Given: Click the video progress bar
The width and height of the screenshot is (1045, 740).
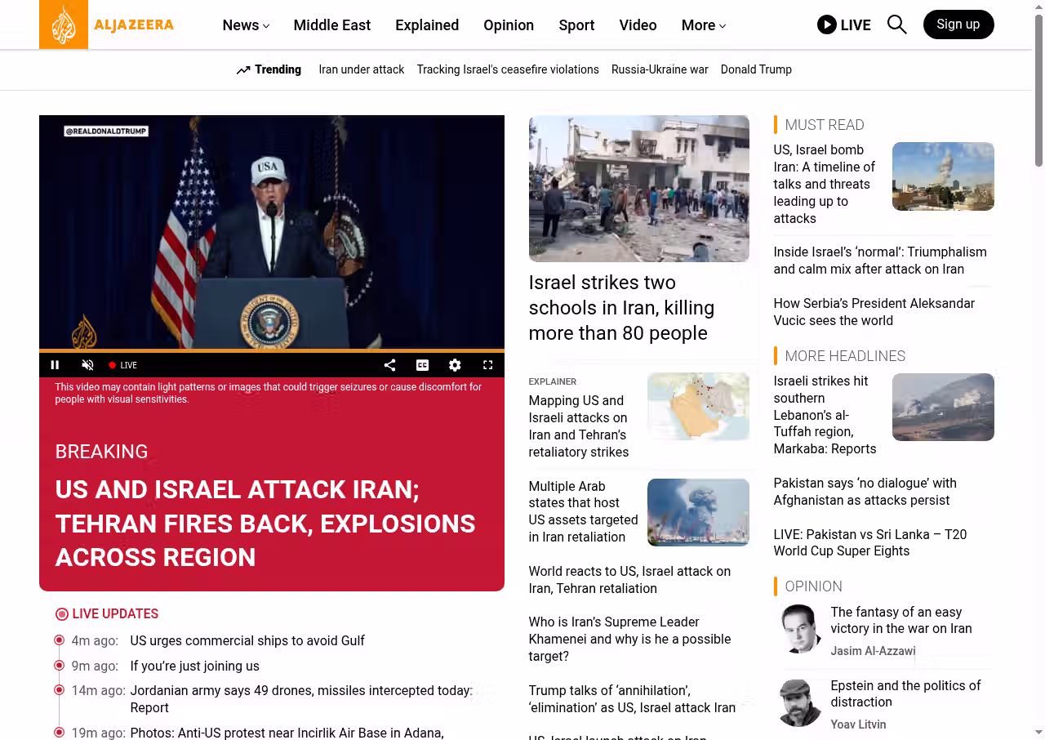Looking at the screenshot, I should (x=271, y=351).
